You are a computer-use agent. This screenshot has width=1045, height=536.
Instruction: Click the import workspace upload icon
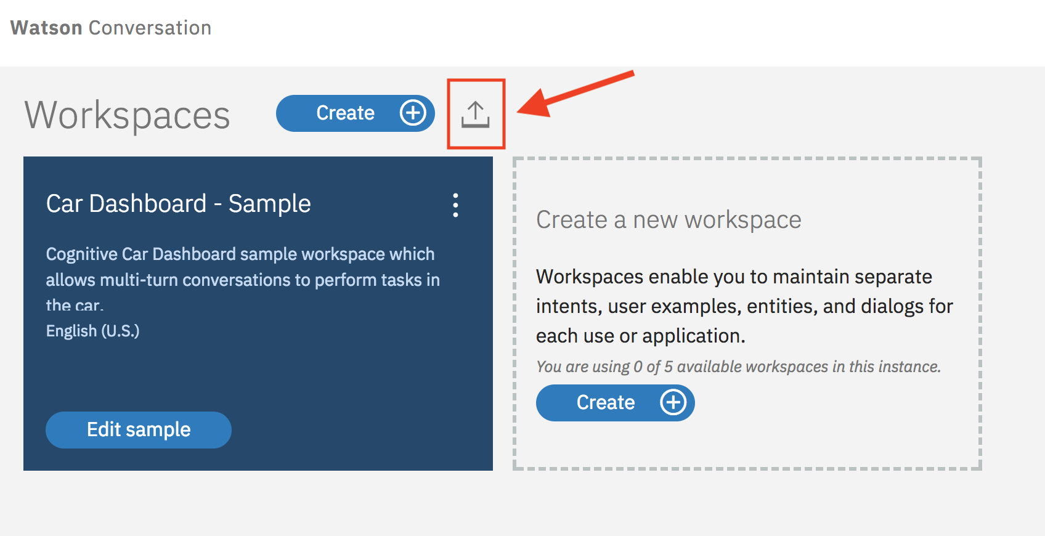pyautogui.click(x=475, y=114)
